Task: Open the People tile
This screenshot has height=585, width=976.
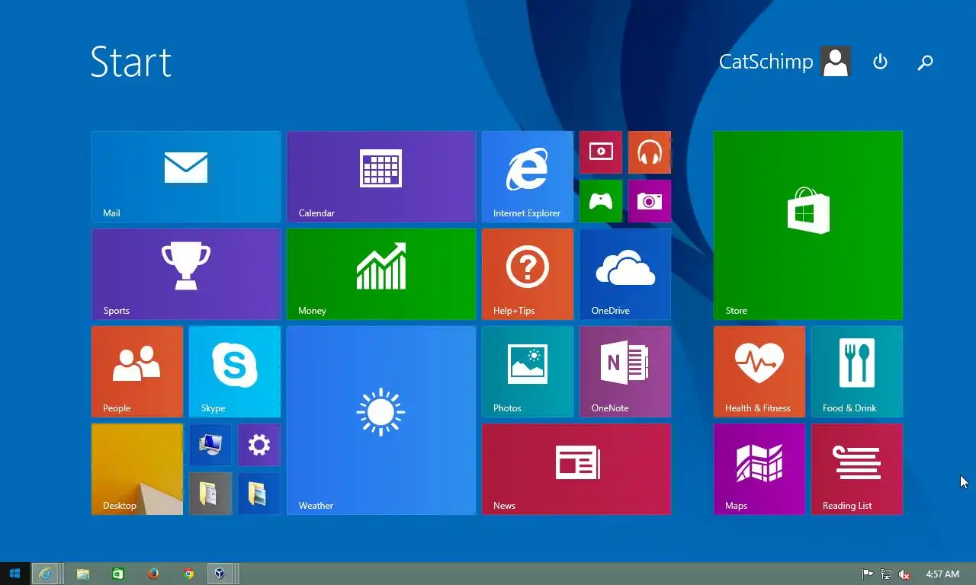Action: pos(137,372)
